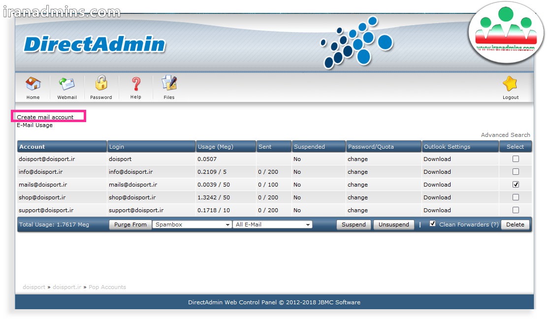Click the DirectAdmin Web Control Panel footer text
This screenshot has width=549, height=322.
pos(274,302)
